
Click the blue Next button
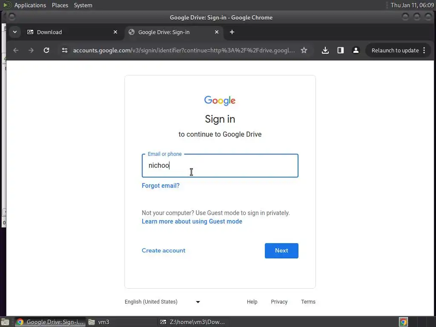tap(281, 250)
